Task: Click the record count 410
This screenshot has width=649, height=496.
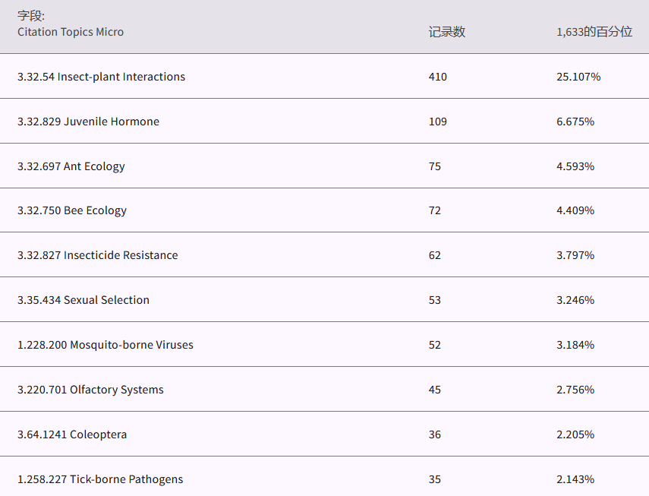Action: coord(438,77)
